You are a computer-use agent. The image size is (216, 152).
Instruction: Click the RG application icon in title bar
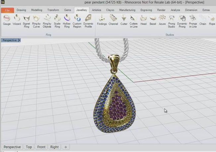tap(3, 2)
